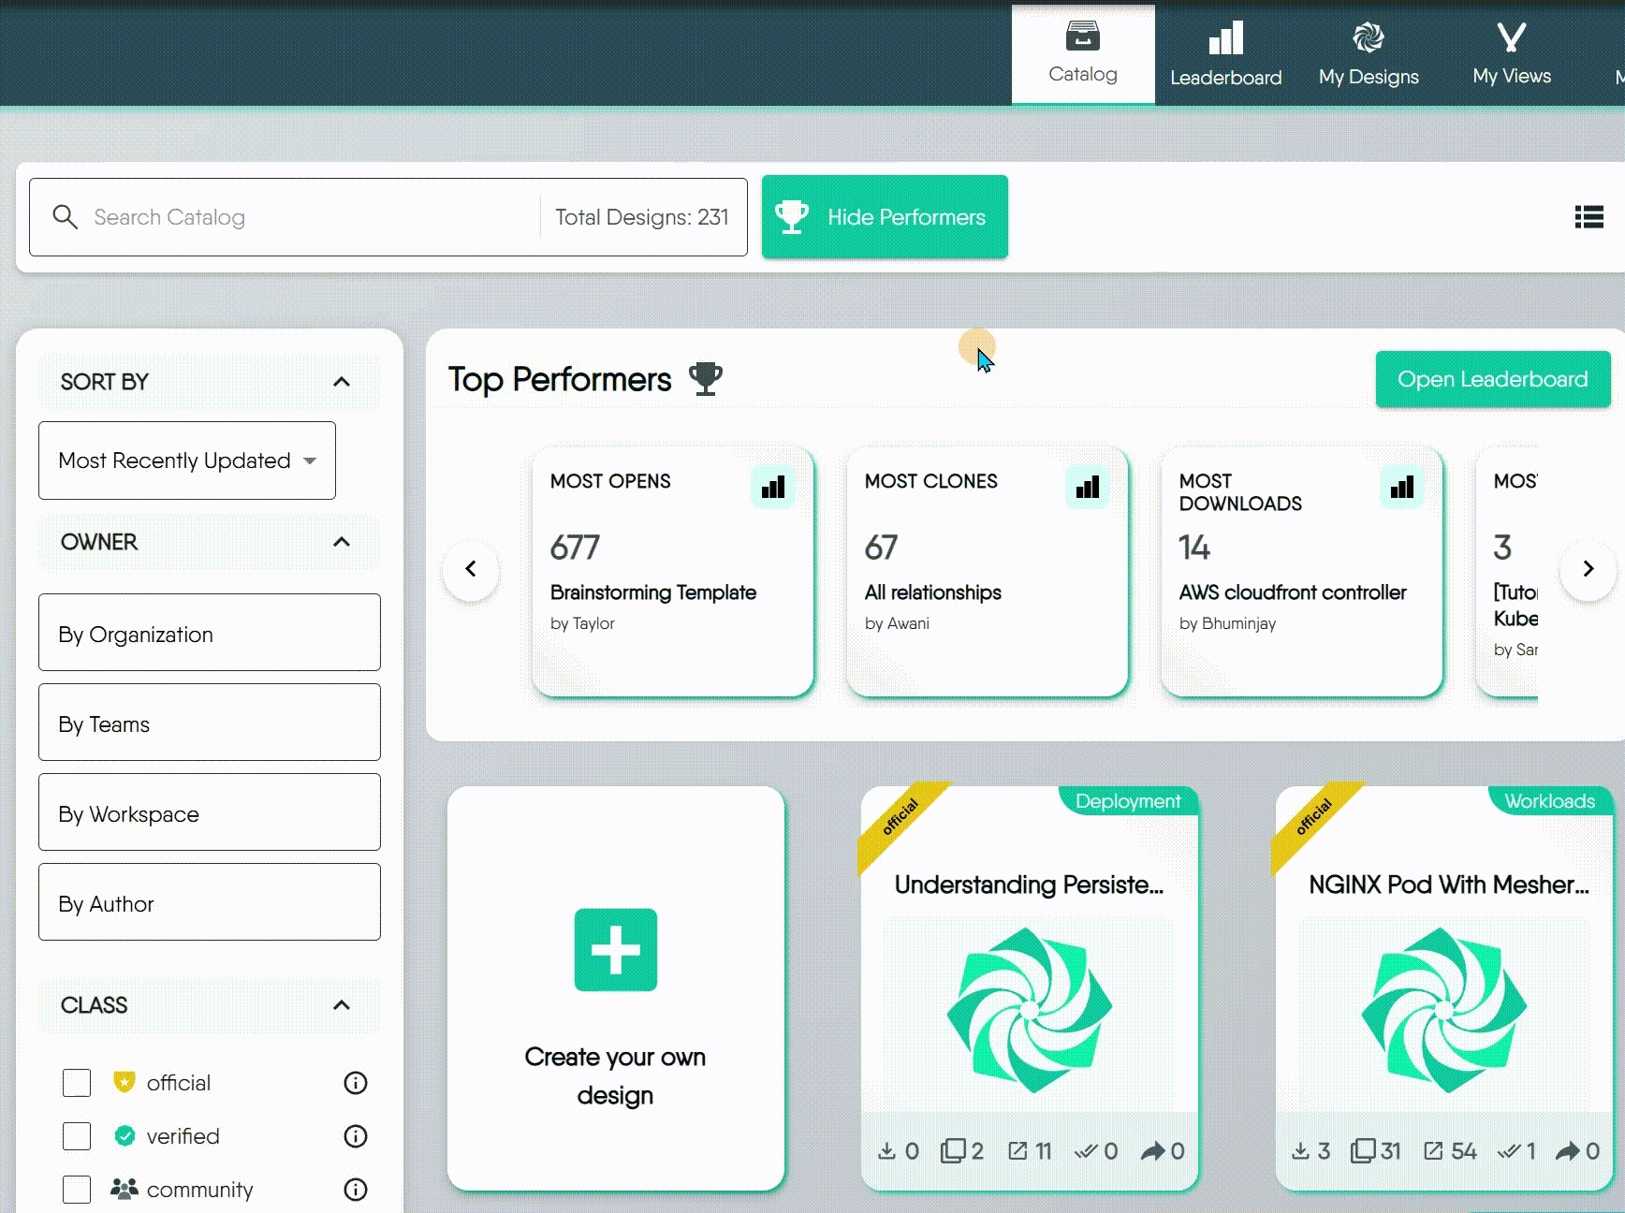This screenshot has width=1625, height=1213.
Task: Collapse the CLASS filter section
Action: coord(342,1005)
